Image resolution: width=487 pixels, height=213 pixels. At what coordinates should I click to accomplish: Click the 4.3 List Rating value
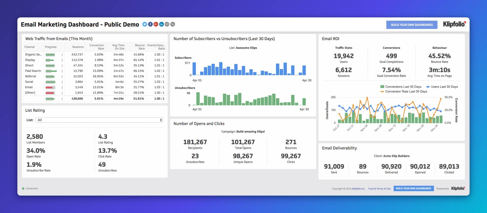(103, 137)
